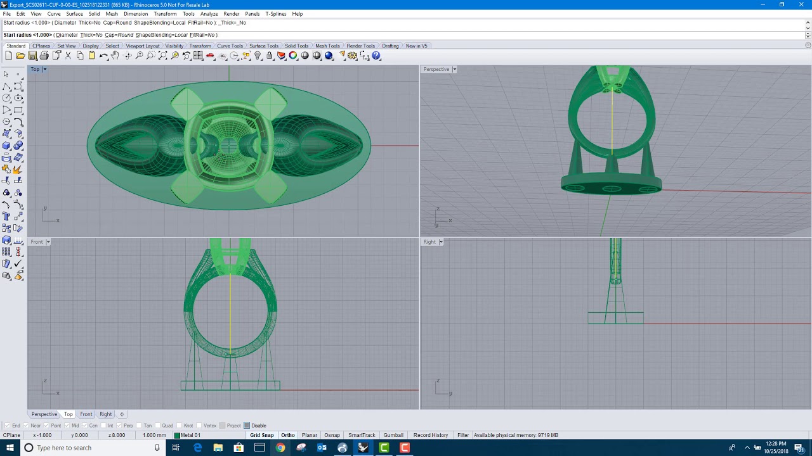Screen dimensions: 812x456
Task: Click the light bulb Hide/Show icon
Action: coord(258,56)
